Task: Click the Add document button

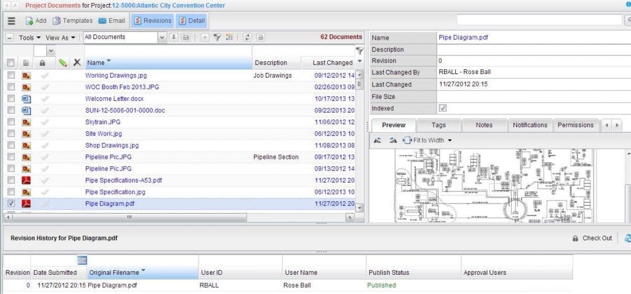Action: pyautogui.click(x=36, y=20)
